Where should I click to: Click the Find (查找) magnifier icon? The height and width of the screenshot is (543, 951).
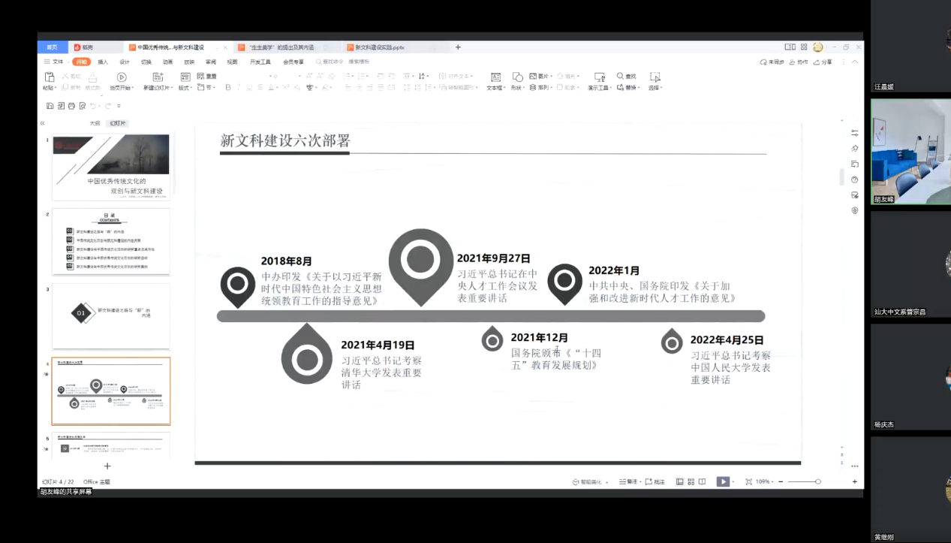point(621,76)
